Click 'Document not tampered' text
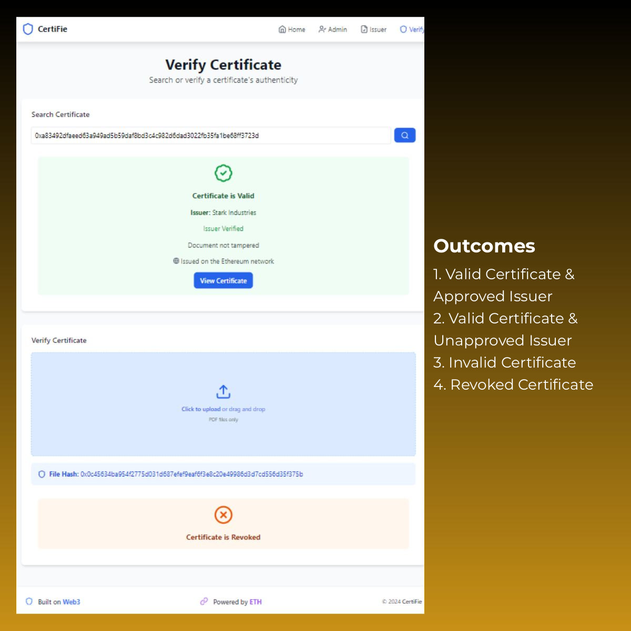 pos(223,245)
